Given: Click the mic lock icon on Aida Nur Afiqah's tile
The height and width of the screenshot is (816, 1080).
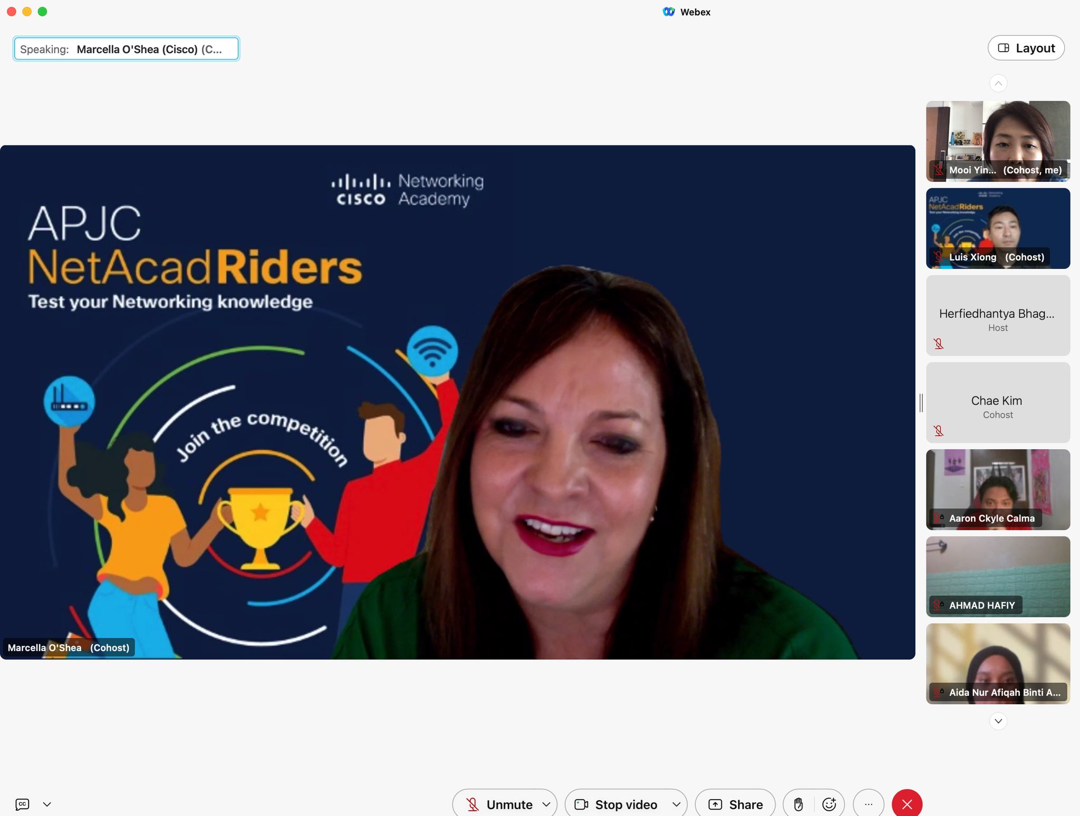Looking at the screenshot, I should coord(939,692).
